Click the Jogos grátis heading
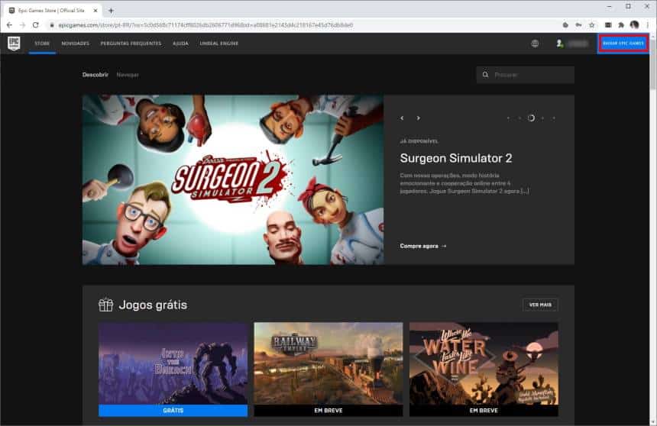Screen dimensions: 657x426 [x=153, y=305]
